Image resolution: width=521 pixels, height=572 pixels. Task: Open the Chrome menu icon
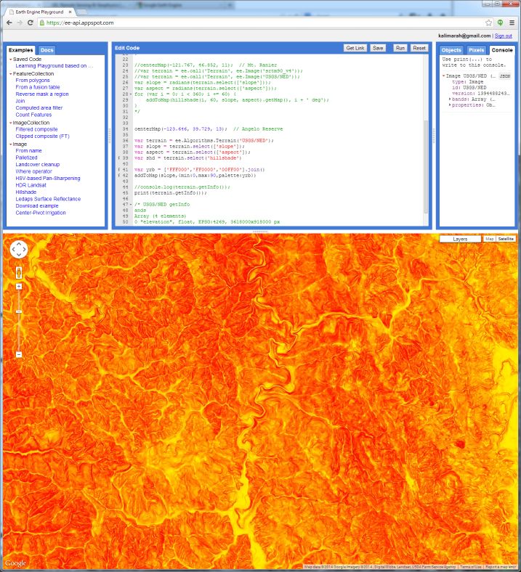[x=512, y=23]
